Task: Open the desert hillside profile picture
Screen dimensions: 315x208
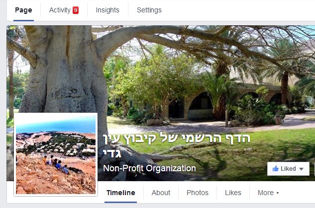Action: point(56,154)
